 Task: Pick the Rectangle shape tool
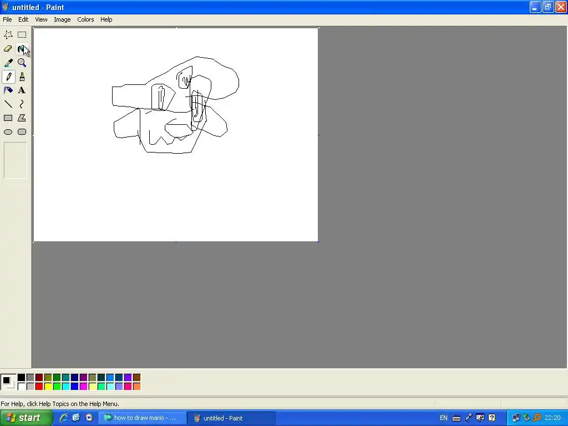coord(8,118)
